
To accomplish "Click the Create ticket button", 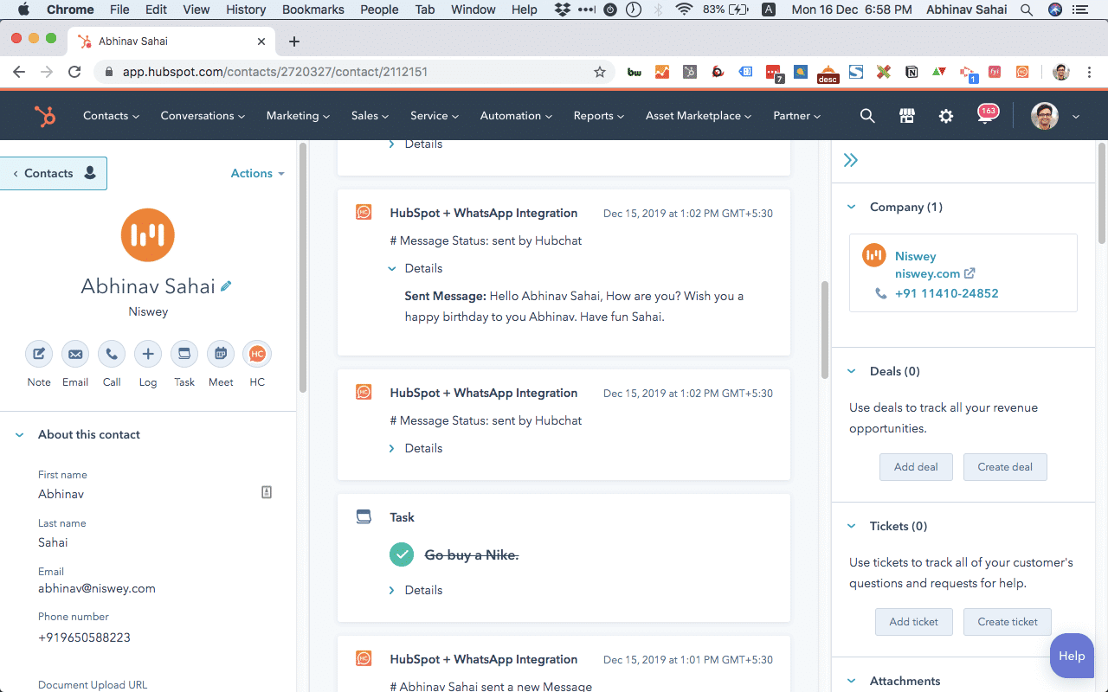I will point(1008,622).
